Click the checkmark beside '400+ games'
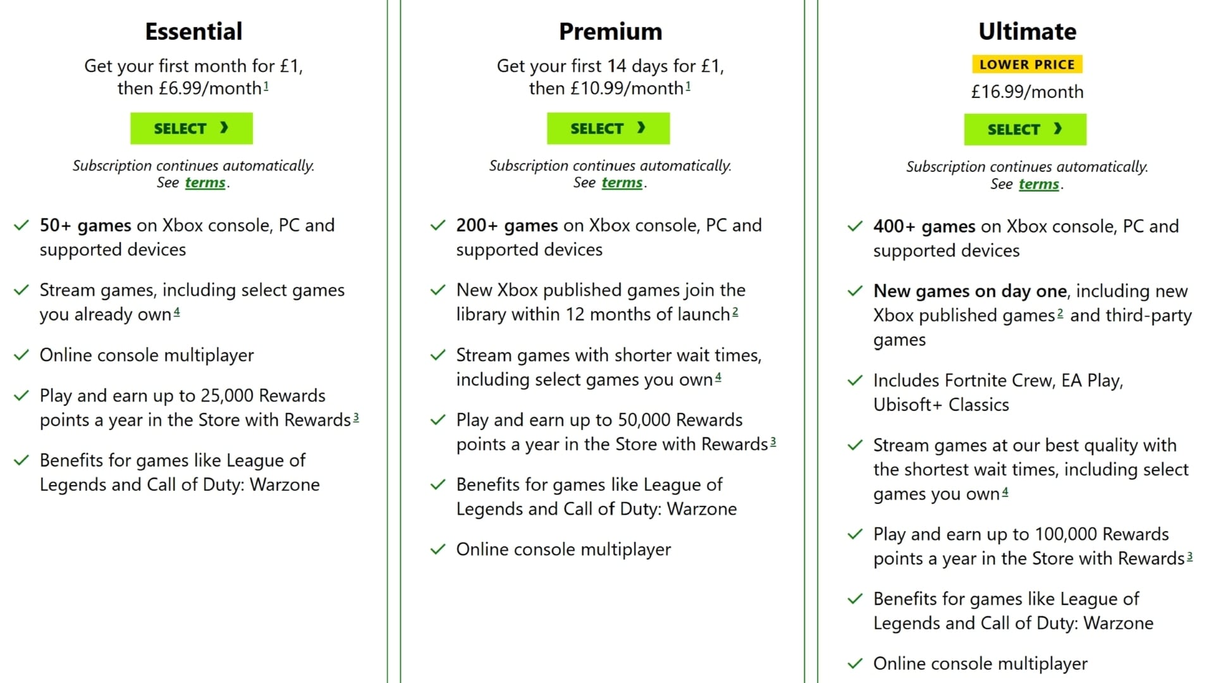Screen dimensions: 1214x683 pos(855,226)
